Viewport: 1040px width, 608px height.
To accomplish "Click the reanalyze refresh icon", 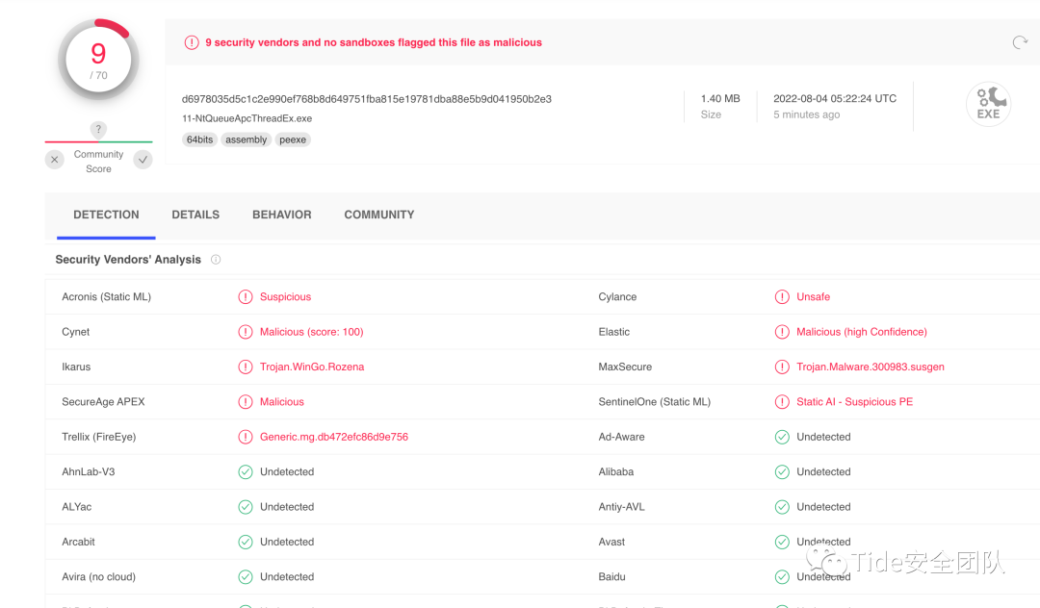I will click(1020, 43).
